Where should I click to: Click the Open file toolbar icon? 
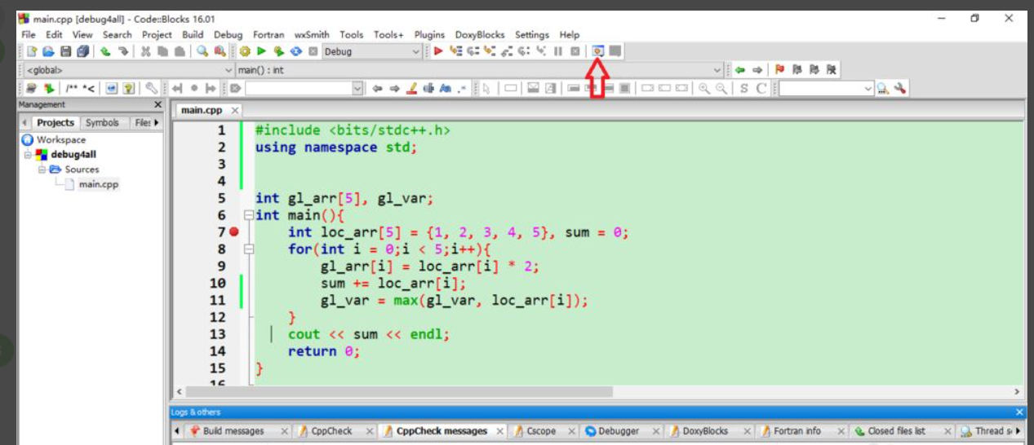click(x=48, y=51)
